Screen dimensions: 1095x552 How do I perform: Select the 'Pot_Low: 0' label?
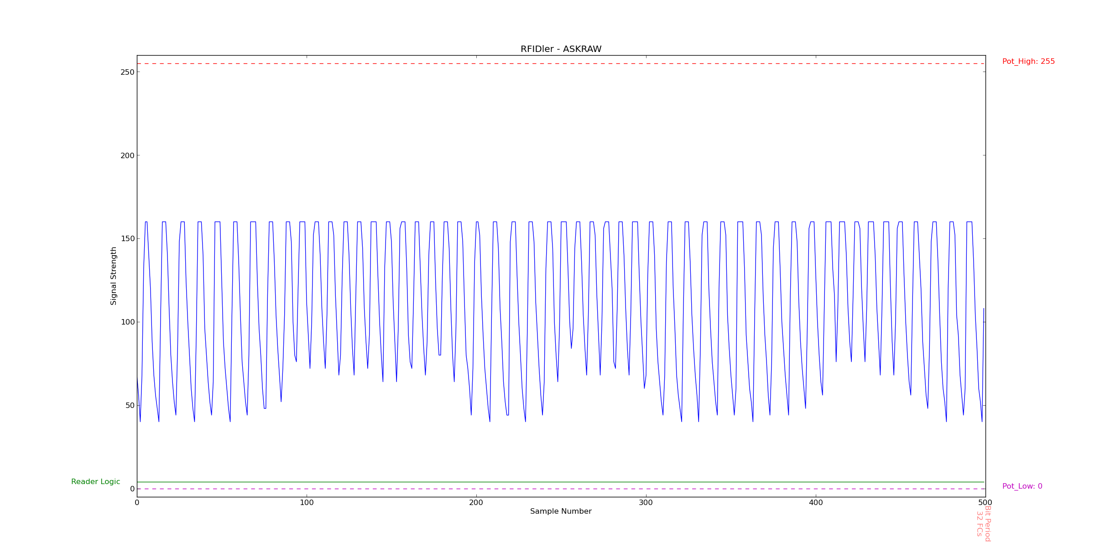(1022, 486)
